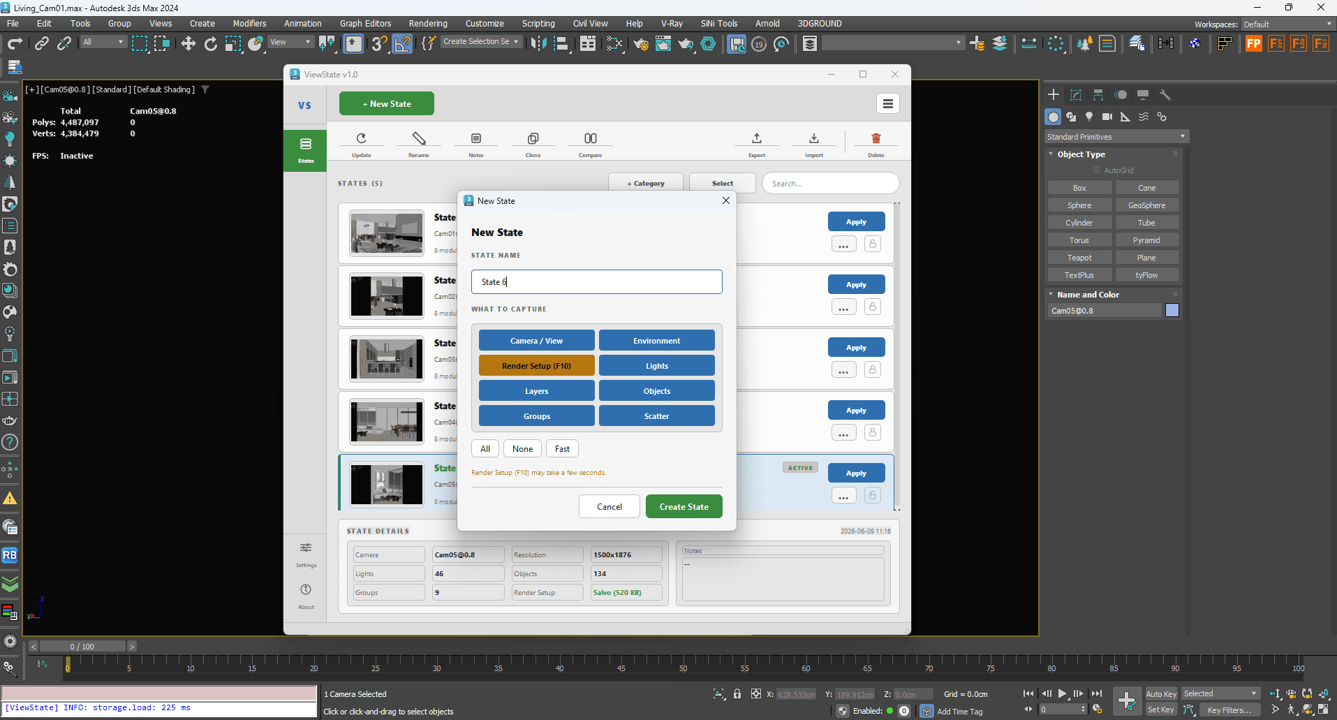
Task: Open the Standard Primitives dropdown
Action: (1116, 137)
